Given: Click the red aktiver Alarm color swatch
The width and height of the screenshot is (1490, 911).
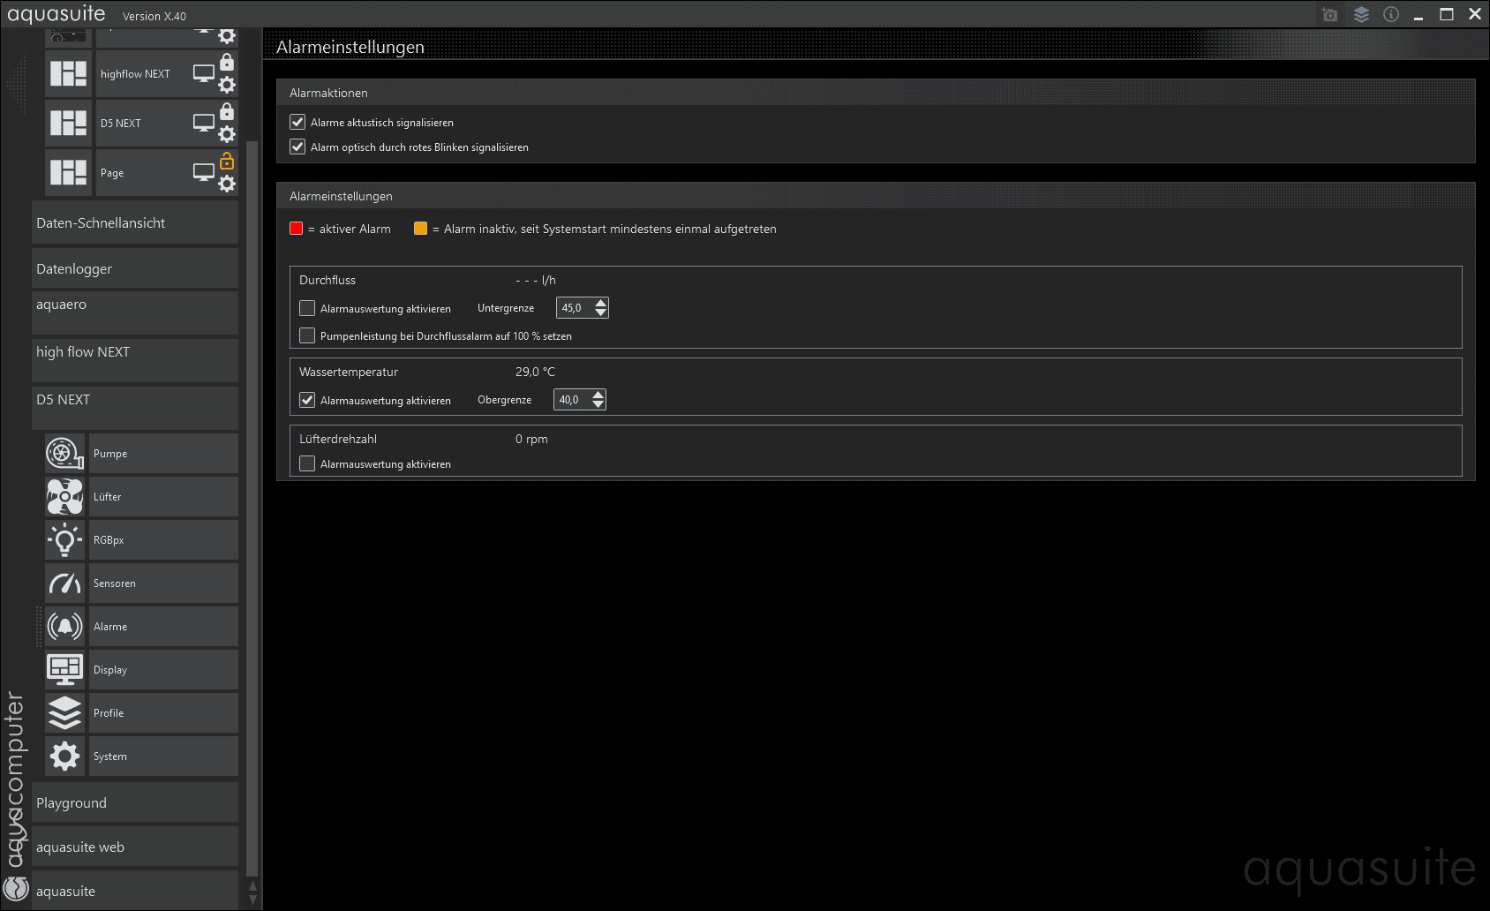Looking at the screenshot, I should pos(297,229).
